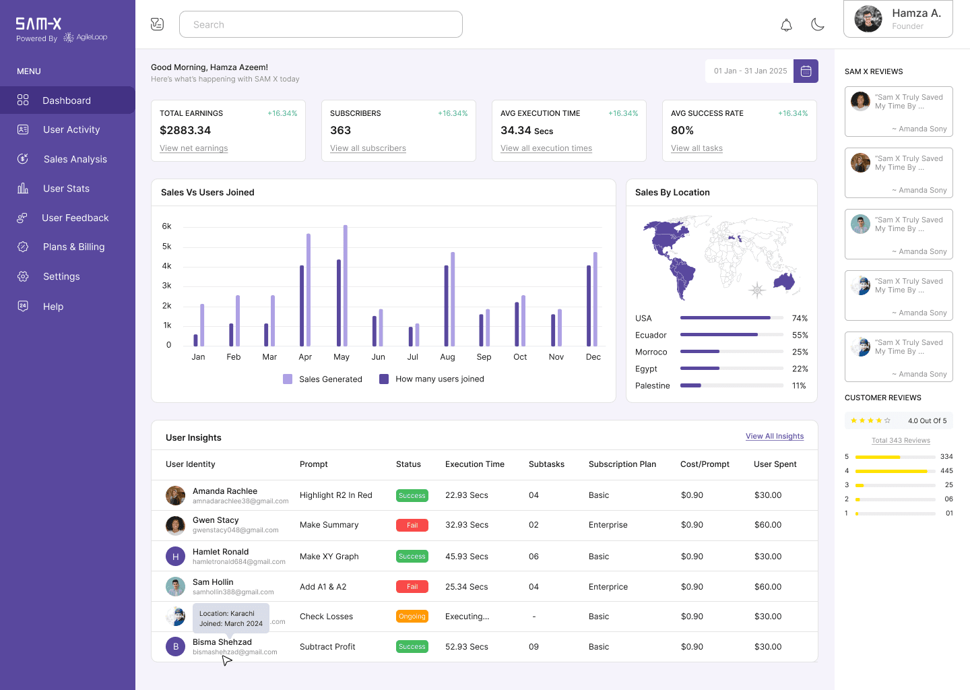This screenshot has height=690, width=970.
Task: Click the Sales Analysis icon
Action: point(23,159)
